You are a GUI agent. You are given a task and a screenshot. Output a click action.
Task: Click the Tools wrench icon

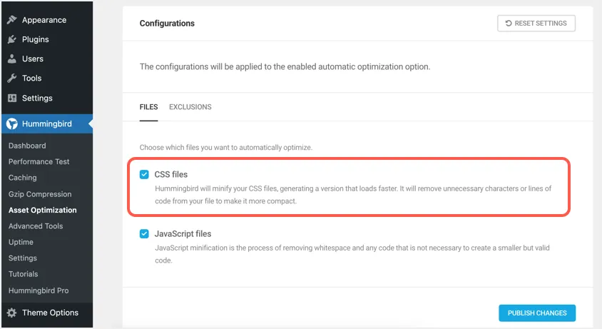(12, 78)
